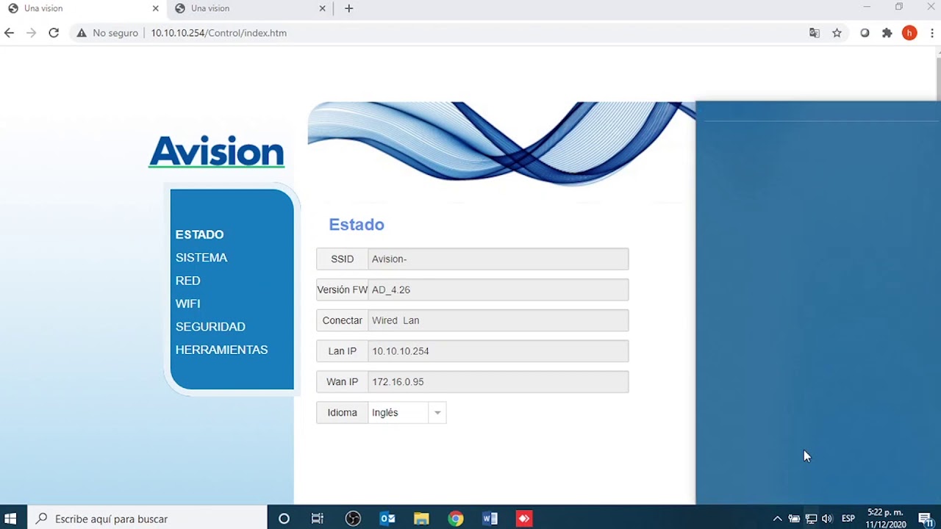This screenshot has width=941, height=529.
Task: Click the 'Lan IP' label
Action: 342,351
